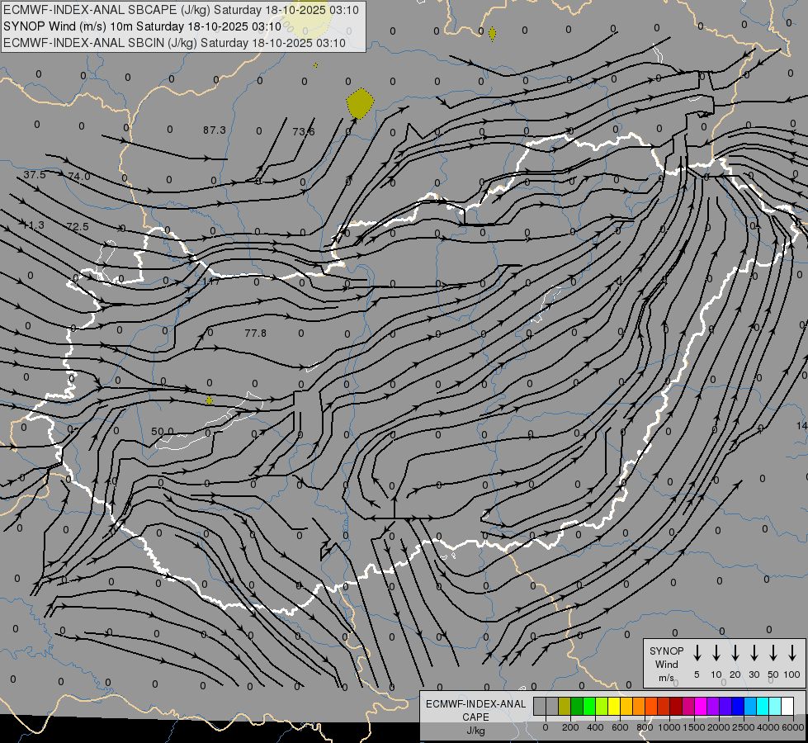808x743 pixels.
Task: Click the 73.6 CAPE value on map
Action: (x=304, y=132)
